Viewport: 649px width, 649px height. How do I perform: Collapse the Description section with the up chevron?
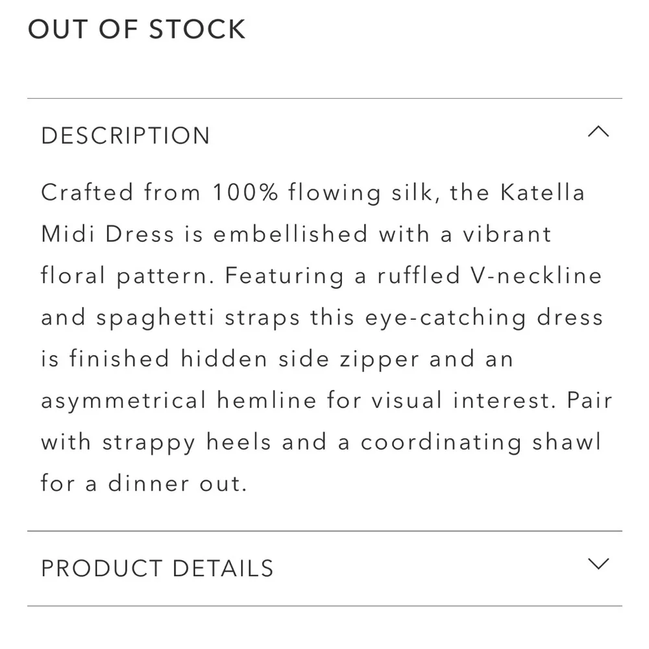(x=598, y=132)
